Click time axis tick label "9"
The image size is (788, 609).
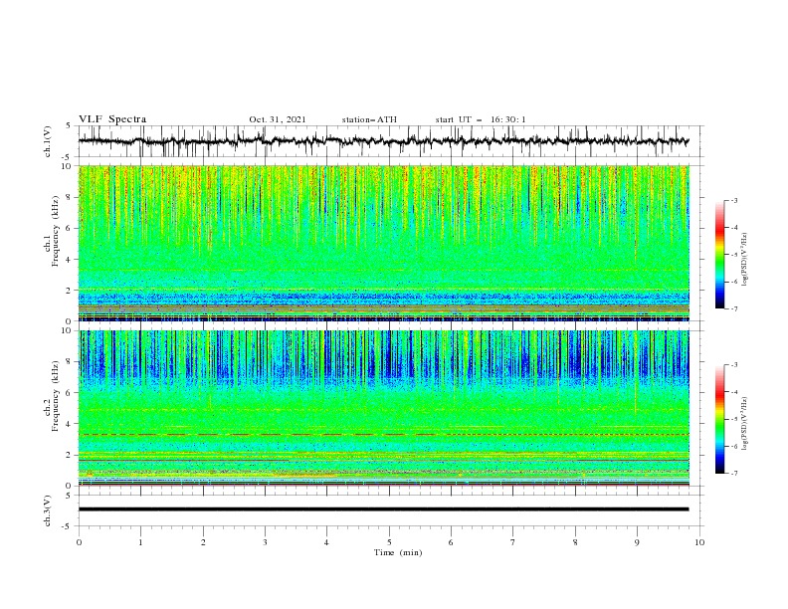tap(637, 542)
